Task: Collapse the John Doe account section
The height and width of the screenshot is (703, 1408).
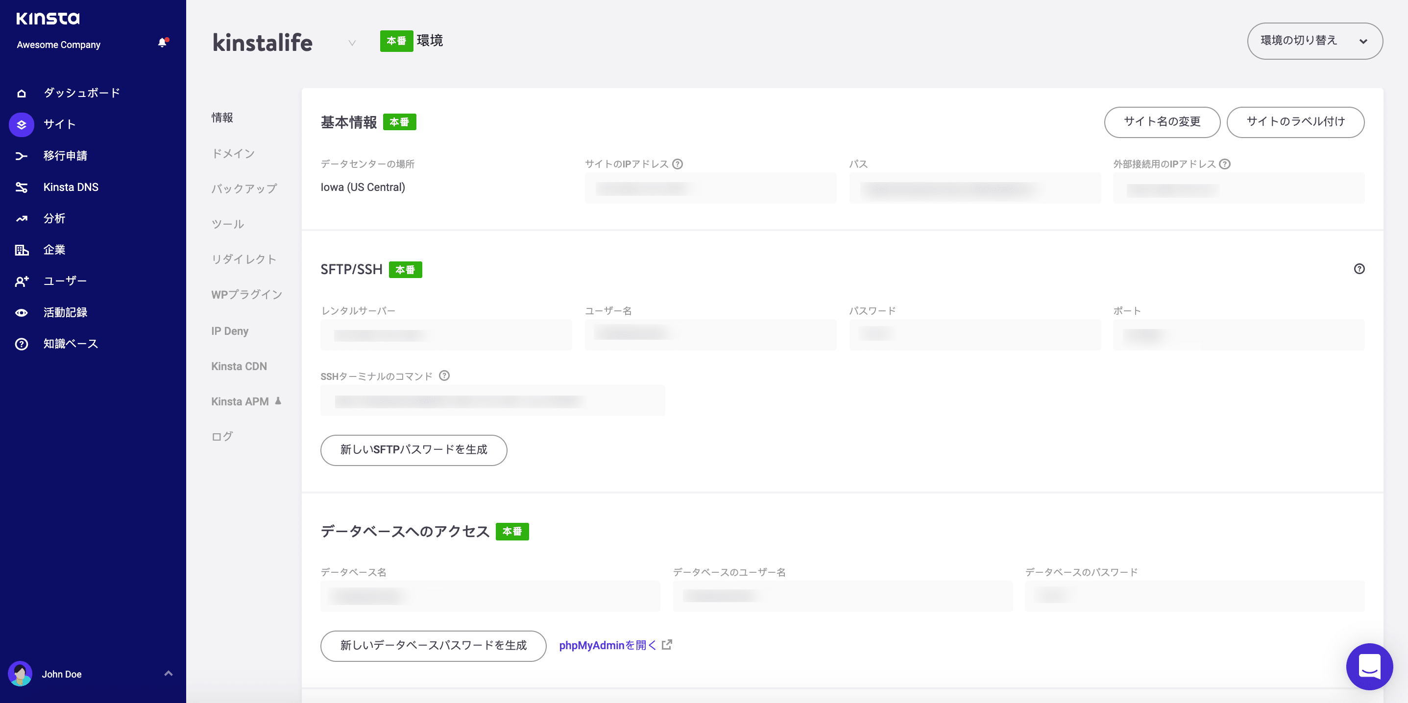Action: (169, 674)
